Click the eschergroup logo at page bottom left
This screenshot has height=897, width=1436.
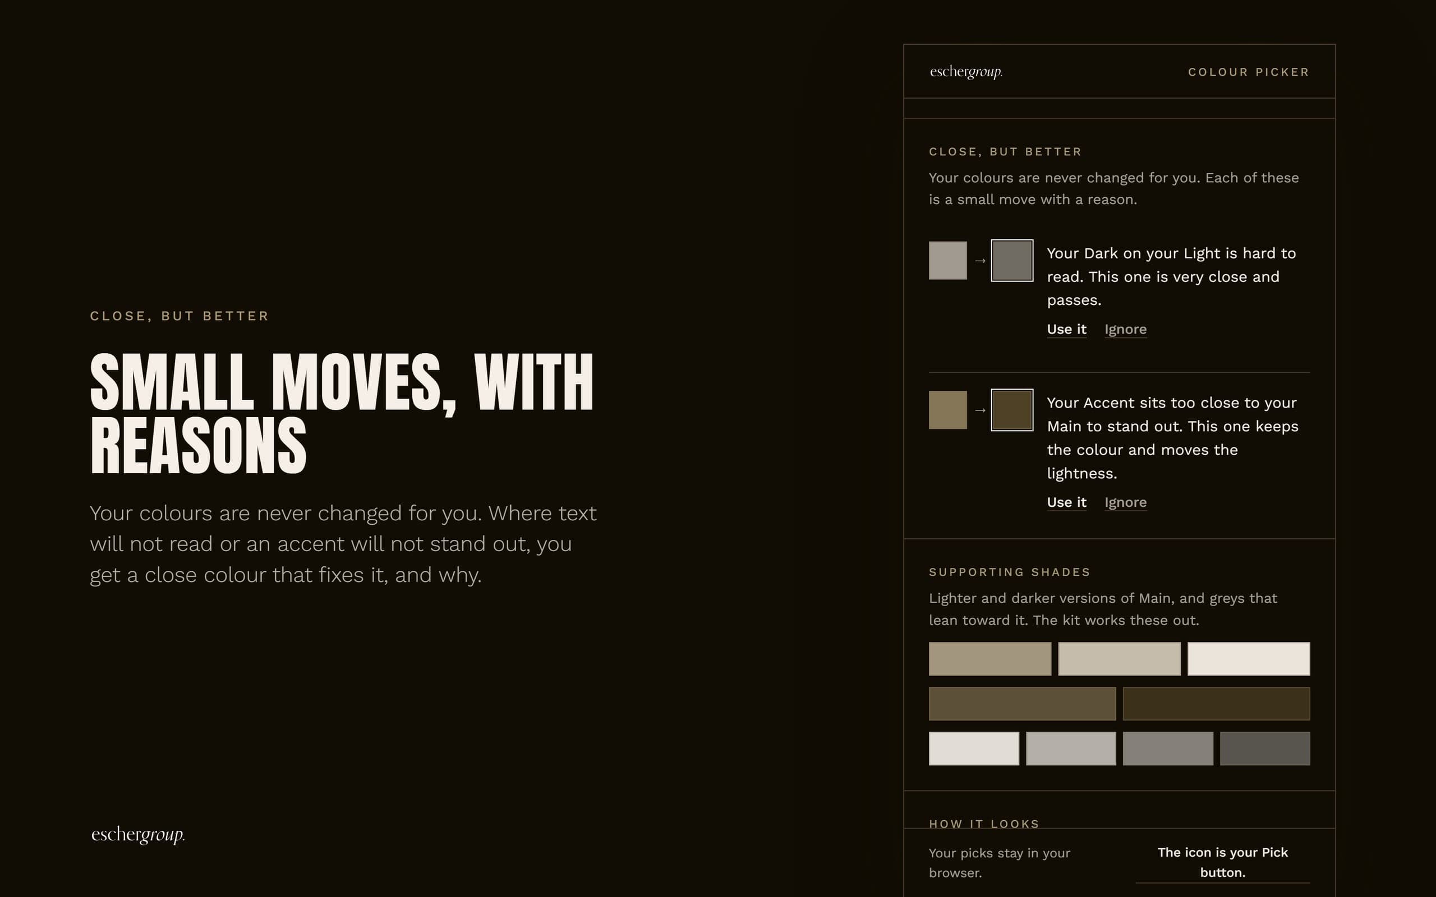click(137, 835)
